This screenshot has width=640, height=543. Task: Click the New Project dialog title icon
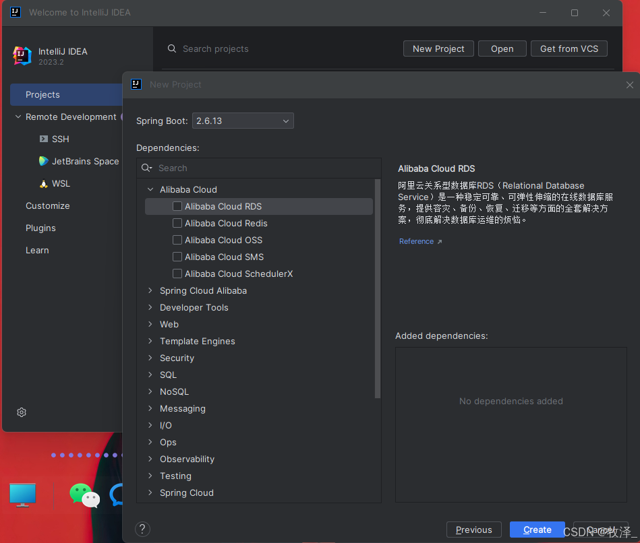pyautogui.click(x=136, y=84)
